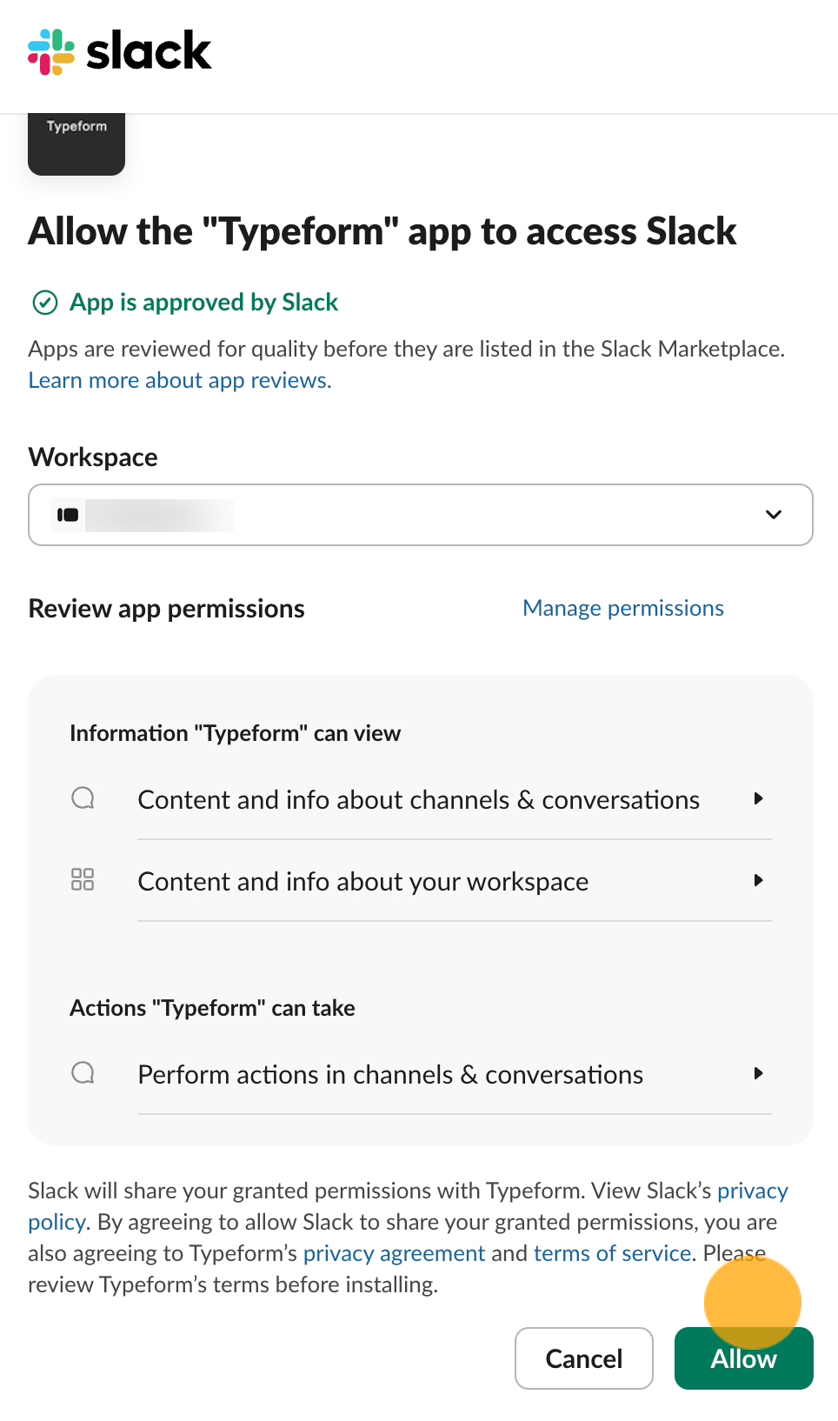This screenshot has height=1421, width=838.
Task: Expand channels & conversations content details arrow
Action: click(758, 798)
